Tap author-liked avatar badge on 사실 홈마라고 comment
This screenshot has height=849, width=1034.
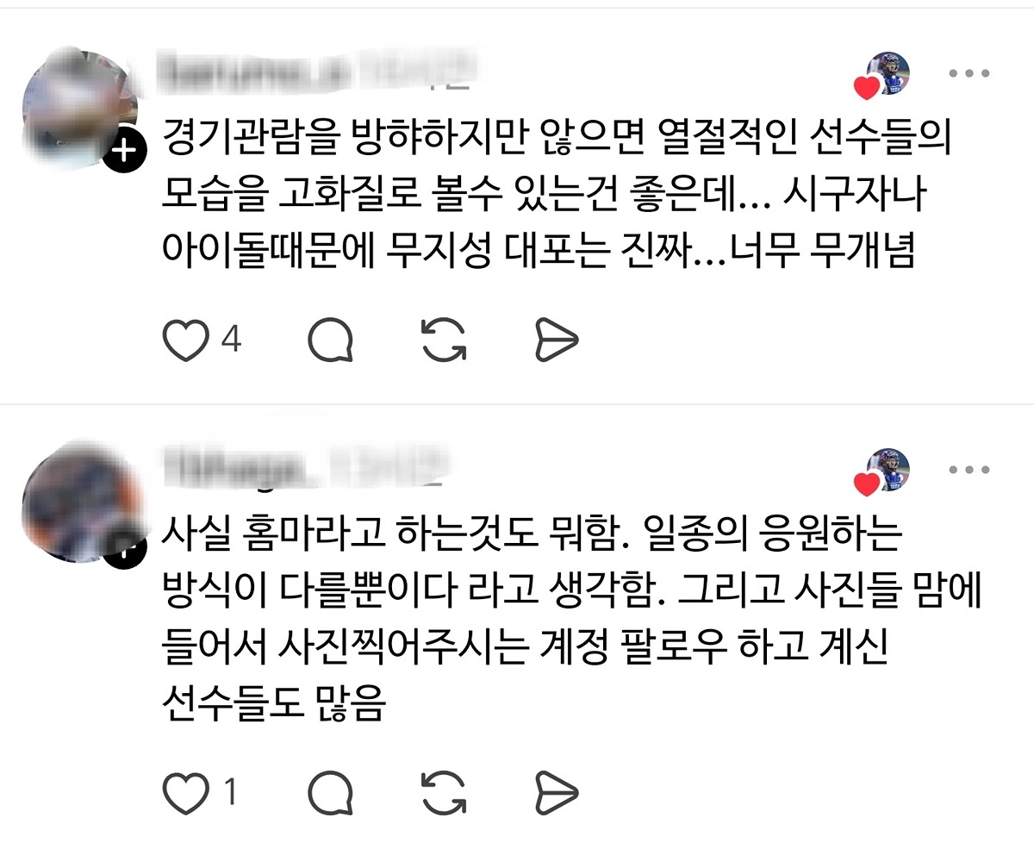pos(884,471)
